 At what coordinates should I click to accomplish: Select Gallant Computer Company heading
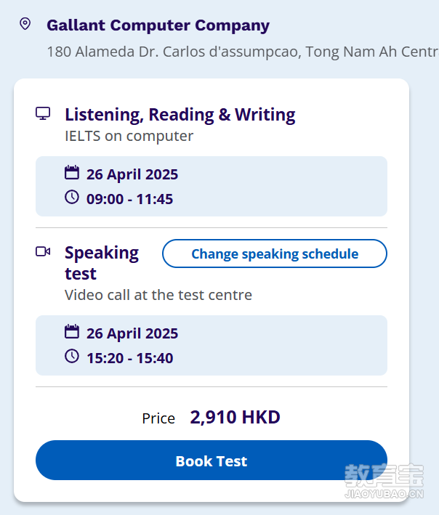(x=158, y=25)
